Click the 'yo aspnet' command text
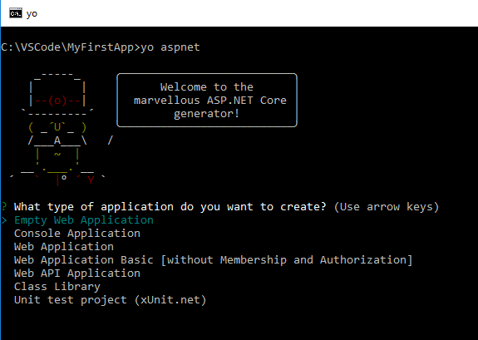Screen dimensions: 478x340 [x=170, y=47]
